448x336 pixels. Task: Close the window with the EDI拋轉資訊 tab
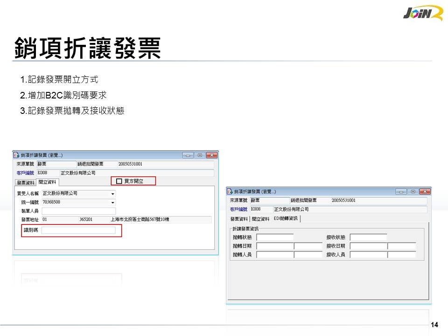click(x=424, y=192)
